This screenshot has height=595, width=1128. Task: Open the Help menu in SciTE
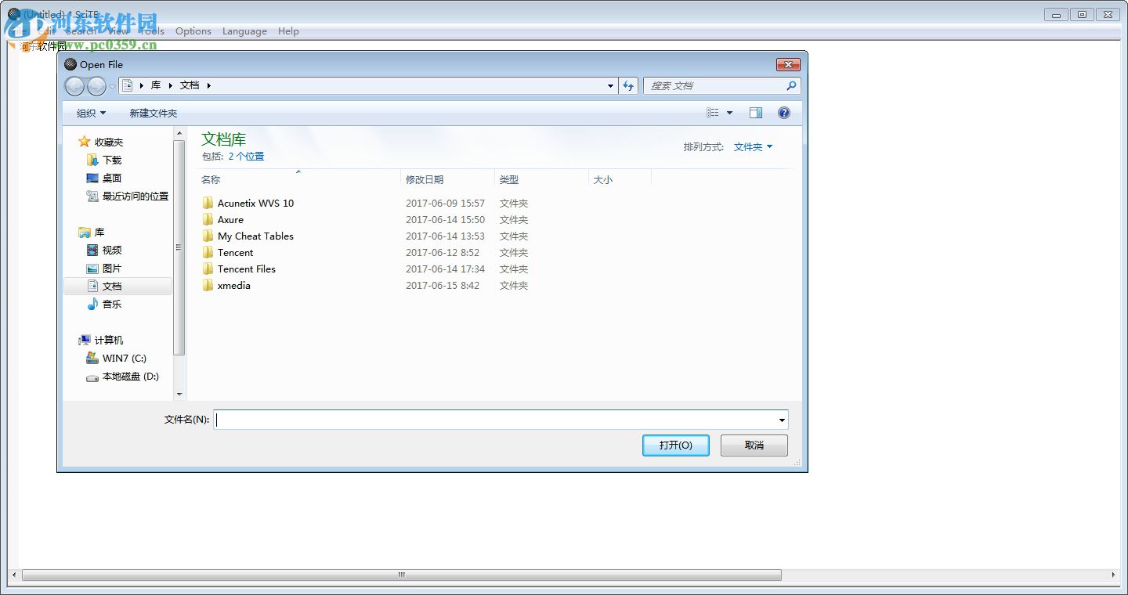coord(288,31)
